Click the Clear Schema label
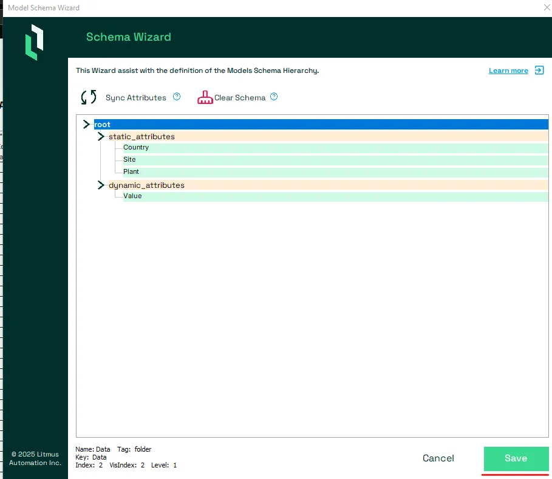This screenshot has width=552, height=479. tap(240, 98)
